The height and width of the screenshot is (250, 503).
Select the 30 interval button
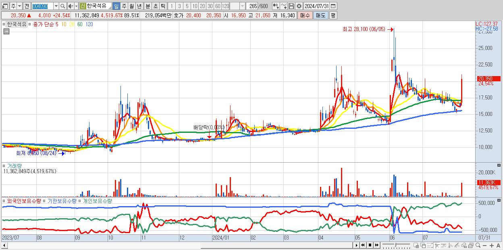[x=210, y=6]
